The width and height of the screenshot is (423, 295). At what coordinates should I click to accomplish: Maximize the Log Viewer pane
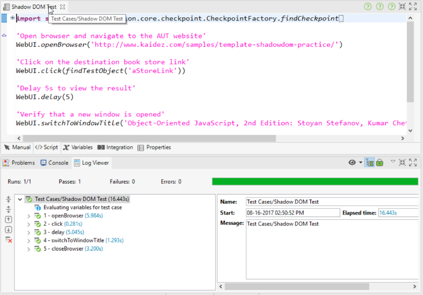413,163
